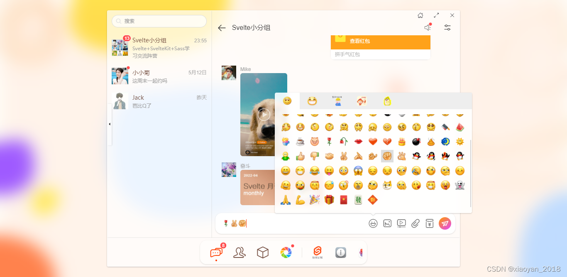The height and width of the screenshot is (277, 567).
Task: Open the red packet ¥ envelope icon
Action: (x=430, y=223)
